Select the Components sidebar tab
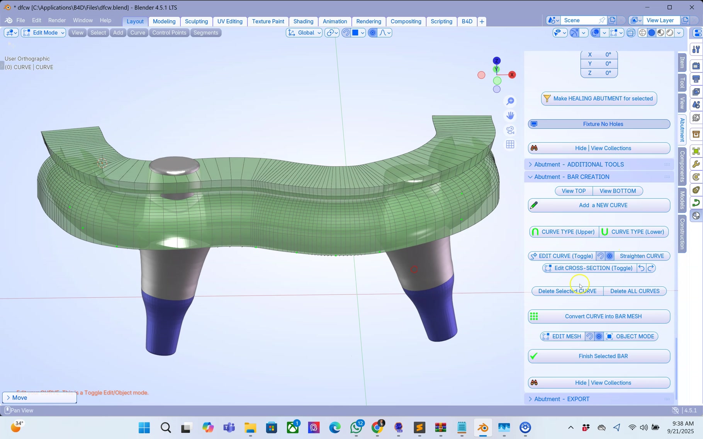This screenshot has width=703, height=439. coord(682,167)
